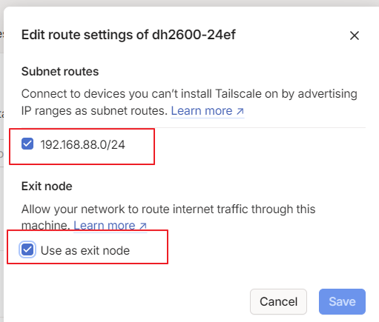Click the Use as exit node label

click(x=85, y=250)
